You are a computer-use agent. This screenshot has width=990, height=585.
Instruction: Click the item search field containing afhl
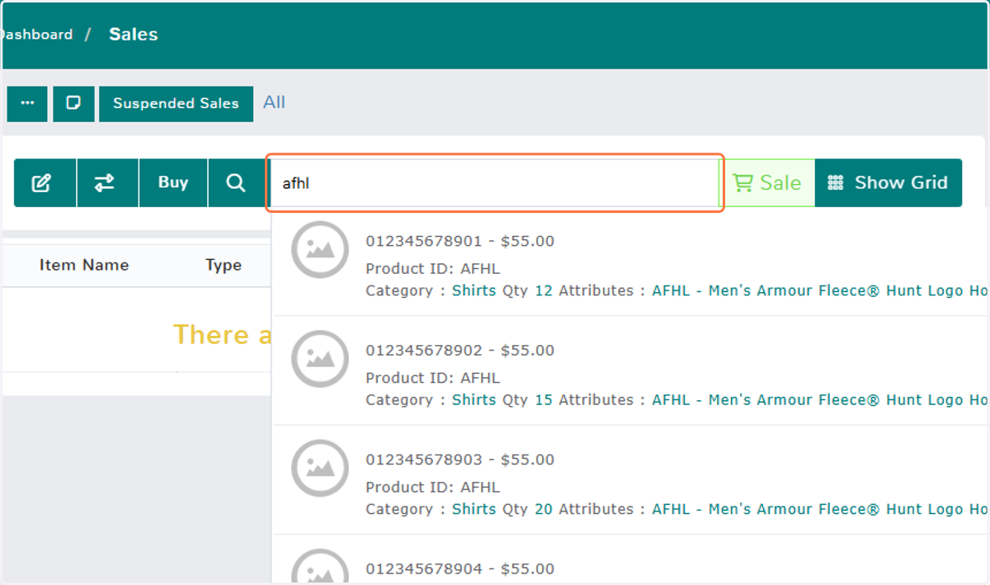point(495,183)
